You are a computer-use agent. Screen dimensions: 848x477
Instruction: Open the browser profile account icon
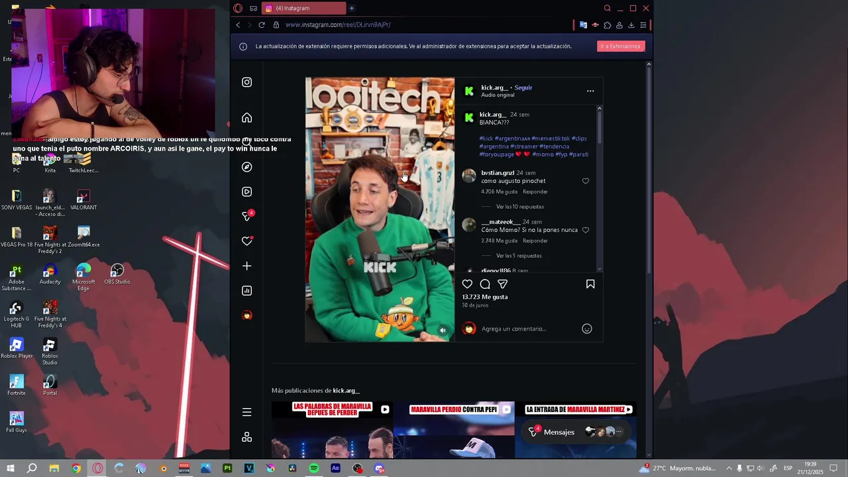pos(619,25)
